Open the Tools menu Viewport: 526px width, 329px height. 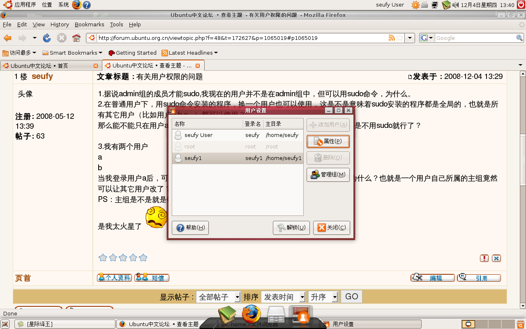coord(116,24)
